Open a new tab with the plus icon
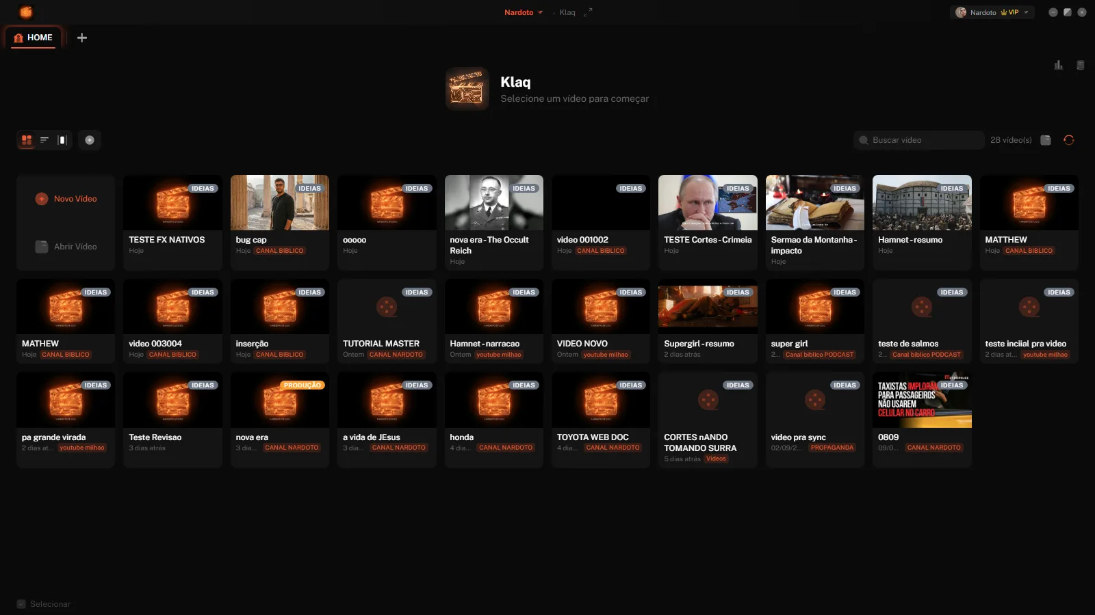 coord(82,38)
